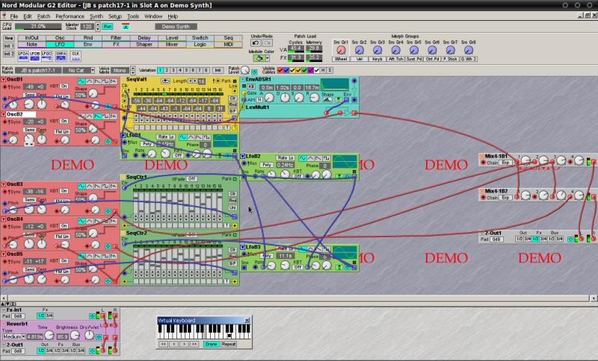The image size is (598, 361).
Task: Click the Fx-In1 power icon
Action: pos(92,316)
